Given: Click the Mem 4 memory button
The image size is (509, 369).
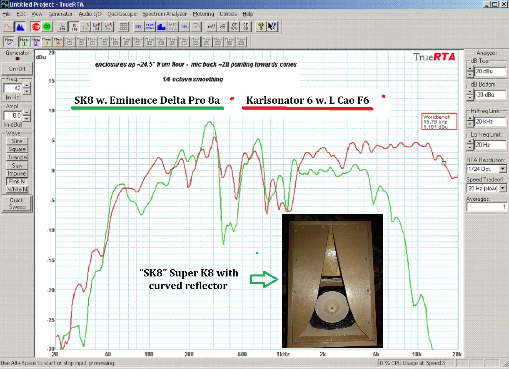Looking at the screenshot, I should (58, 41).
